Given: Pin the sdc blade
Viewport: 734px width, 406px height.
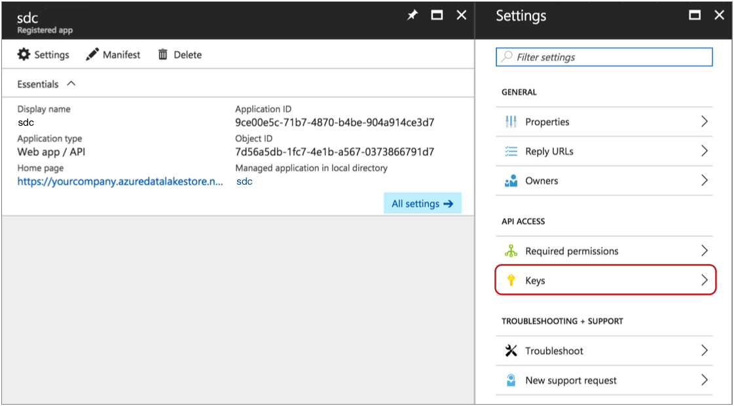Looking at the screenshot, I should tap(412, 15).
